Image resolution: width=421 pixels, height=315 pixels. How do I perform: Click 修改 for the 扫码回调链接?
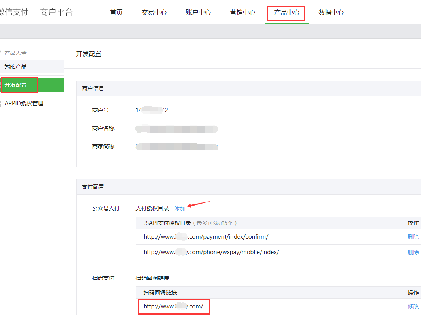[413, 306]
